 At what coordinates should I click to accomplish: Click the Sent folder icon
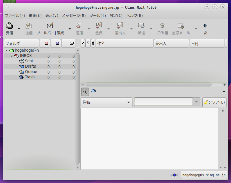coord(22,61)
